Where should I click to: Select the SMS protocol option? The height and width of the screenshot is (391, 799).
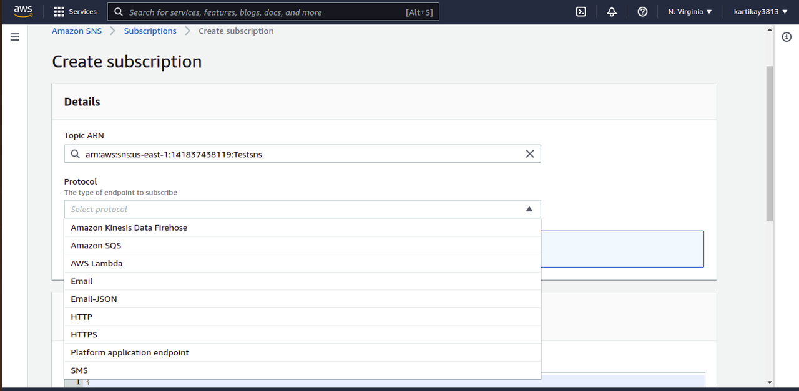coord(302,370)
